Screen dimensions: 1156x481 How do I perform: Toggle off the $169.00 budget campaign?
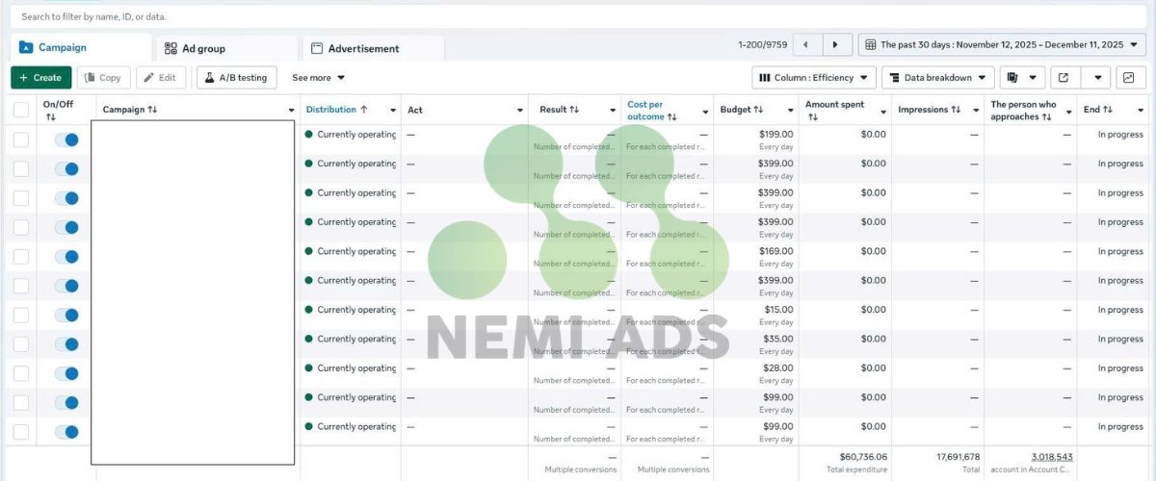pyautogui.click(x=66, y=257)
